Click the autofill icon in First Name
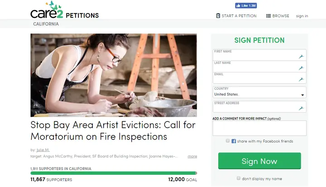This screenshot has width=326, height=187. coord(300,57)
